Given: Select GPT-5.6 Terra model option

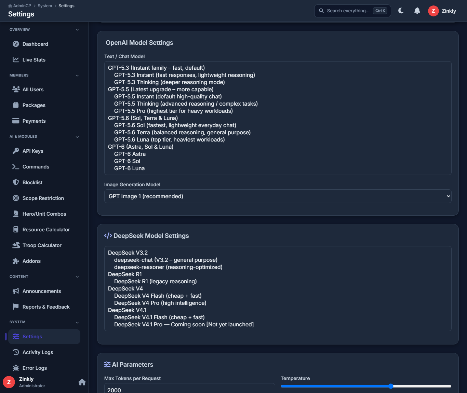Looking at the screenshot, I should point(182,132).
